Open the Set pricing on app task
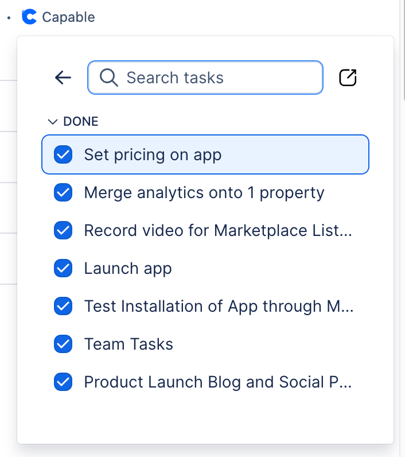This screenshot has height=457, width=405. [x=153, y=154]
